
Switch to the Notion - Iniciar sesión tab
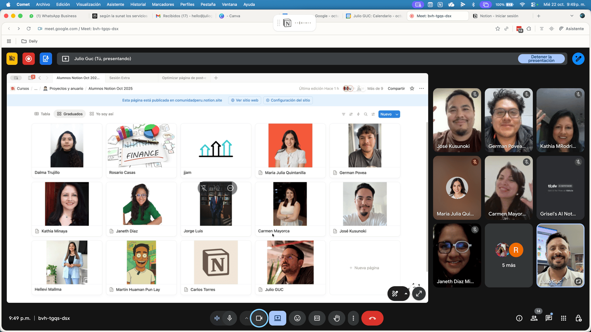pos(499,16)
